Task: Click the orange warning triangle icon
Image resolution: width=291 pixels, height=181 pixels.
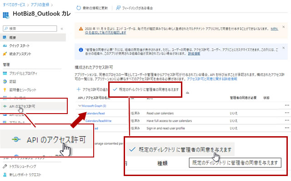Action: pyautogui.click(x=81, y=29)
